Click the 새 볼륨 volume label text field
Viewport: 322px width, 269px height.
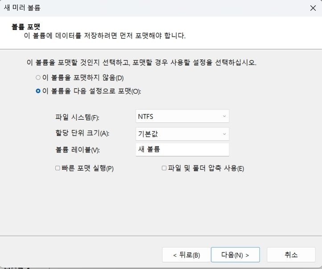coord(182,149)
